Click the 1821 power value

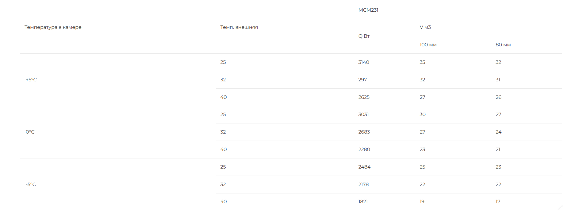coord(363,202)
